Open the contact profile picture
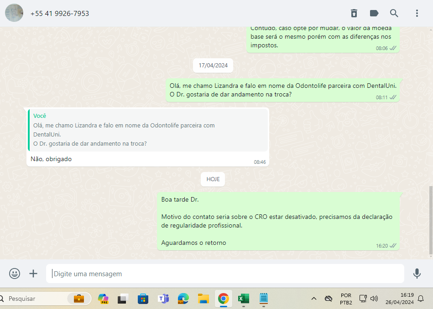This screenshot has height=309, width=433. click(14, 13)
